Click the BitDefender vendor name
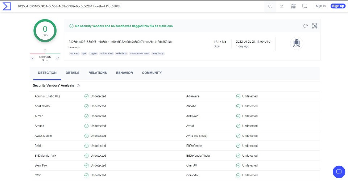This screenshot has height=181, width=348. point(194,146)
